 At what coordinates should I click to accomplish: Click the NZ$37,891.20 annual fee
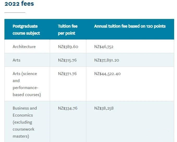pos(107,60)
